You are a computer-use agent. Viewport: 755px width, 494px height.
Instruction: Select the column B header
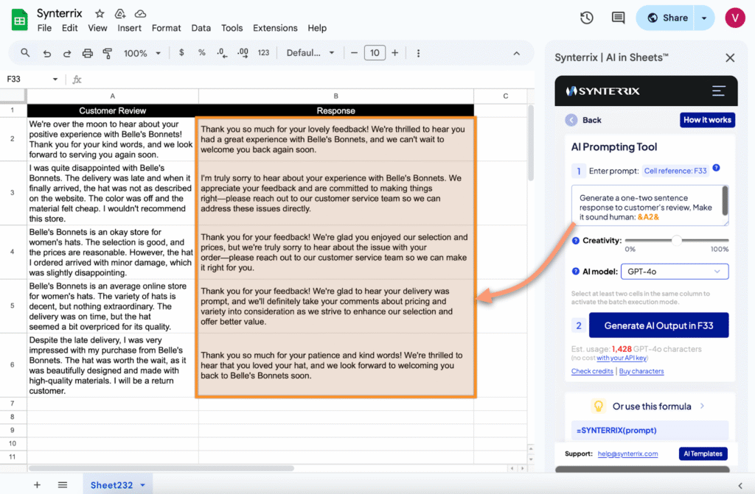pos(335,96)
